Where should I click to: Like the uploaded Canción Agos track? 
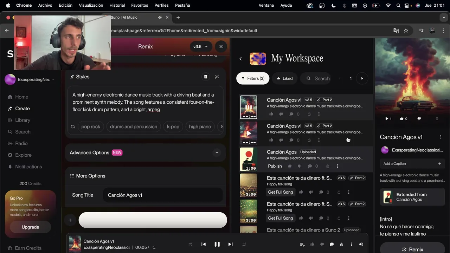pyautogui.click(x=290, y=166)
